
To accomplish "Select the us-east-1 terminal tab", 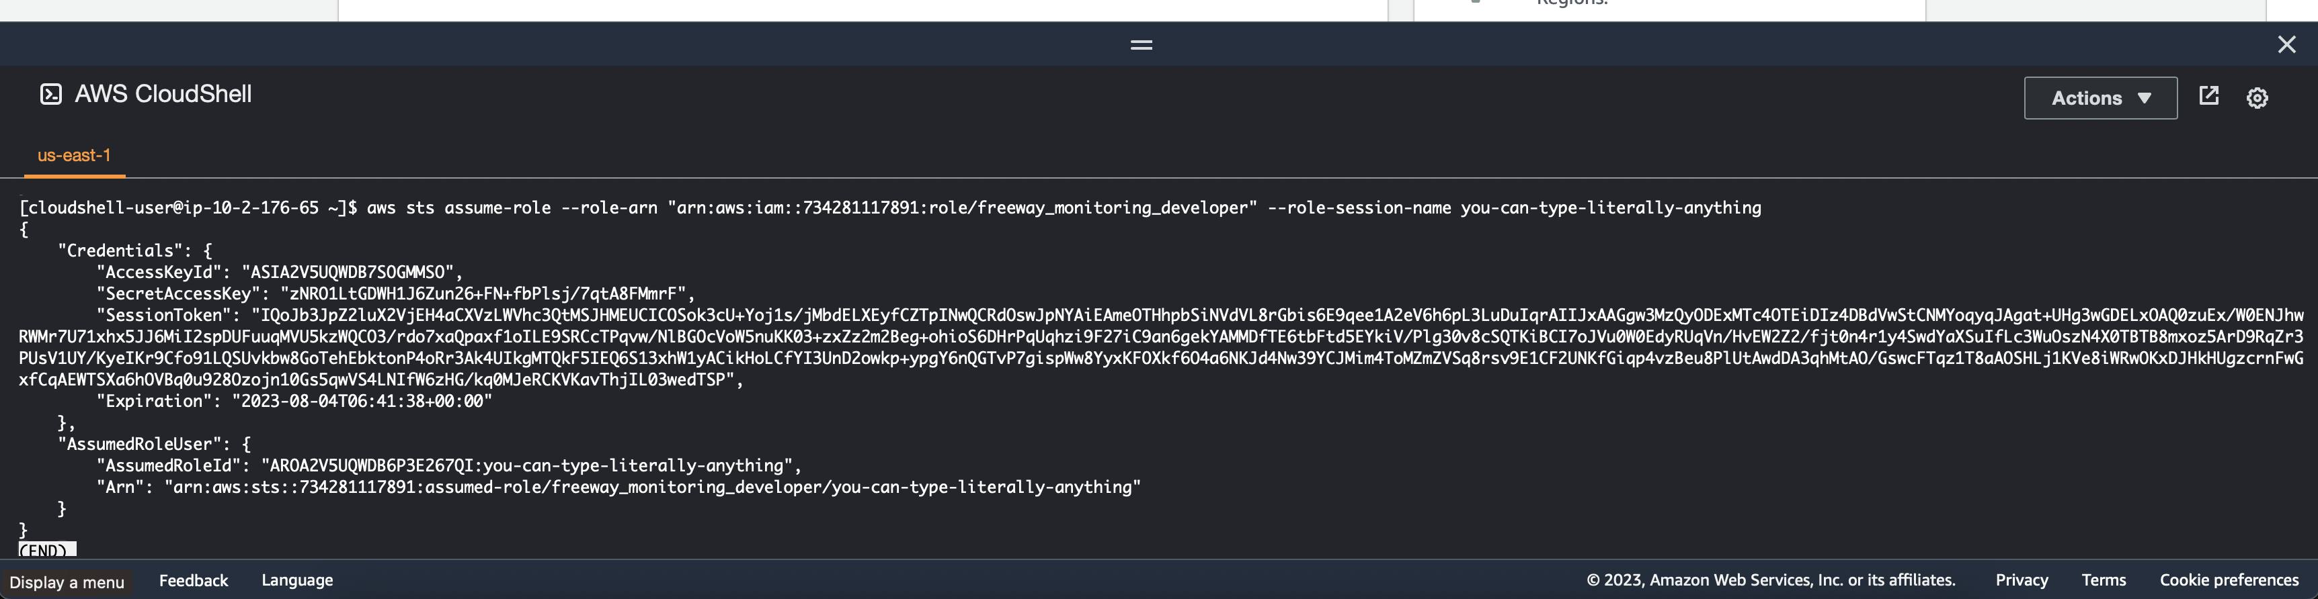I will click(74, 156).
